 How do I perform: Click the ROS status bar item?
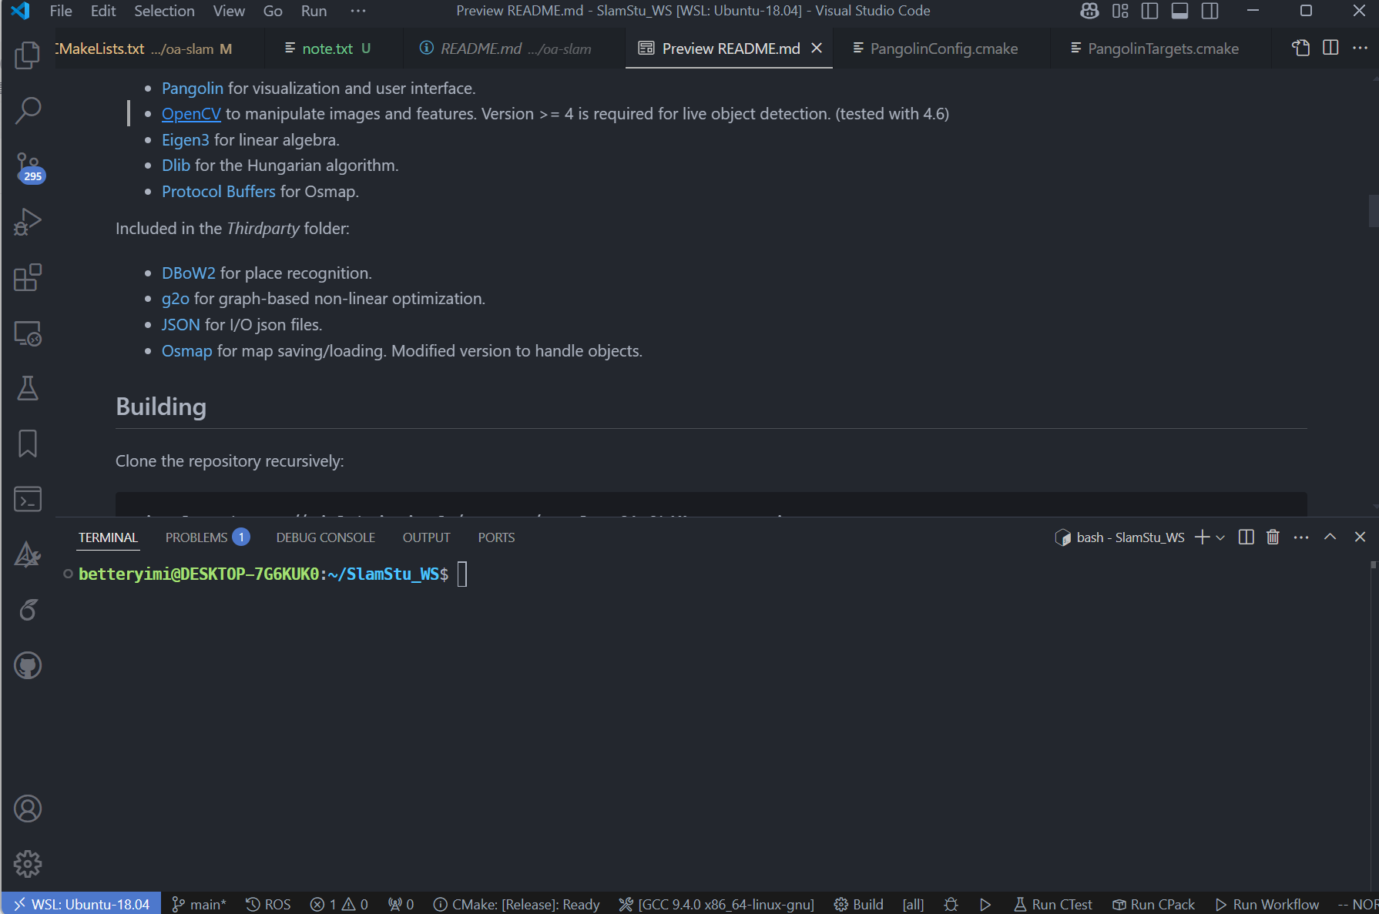point(268,904)
